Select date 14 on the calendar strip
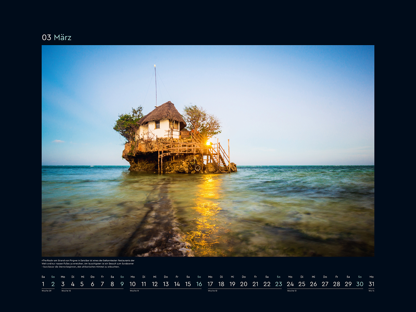 point(177,284)
